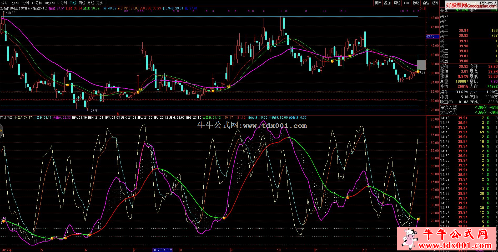Select the 30分钟 period tab
This screenshot has width=498, height=252.
click(x=49, y=3)
